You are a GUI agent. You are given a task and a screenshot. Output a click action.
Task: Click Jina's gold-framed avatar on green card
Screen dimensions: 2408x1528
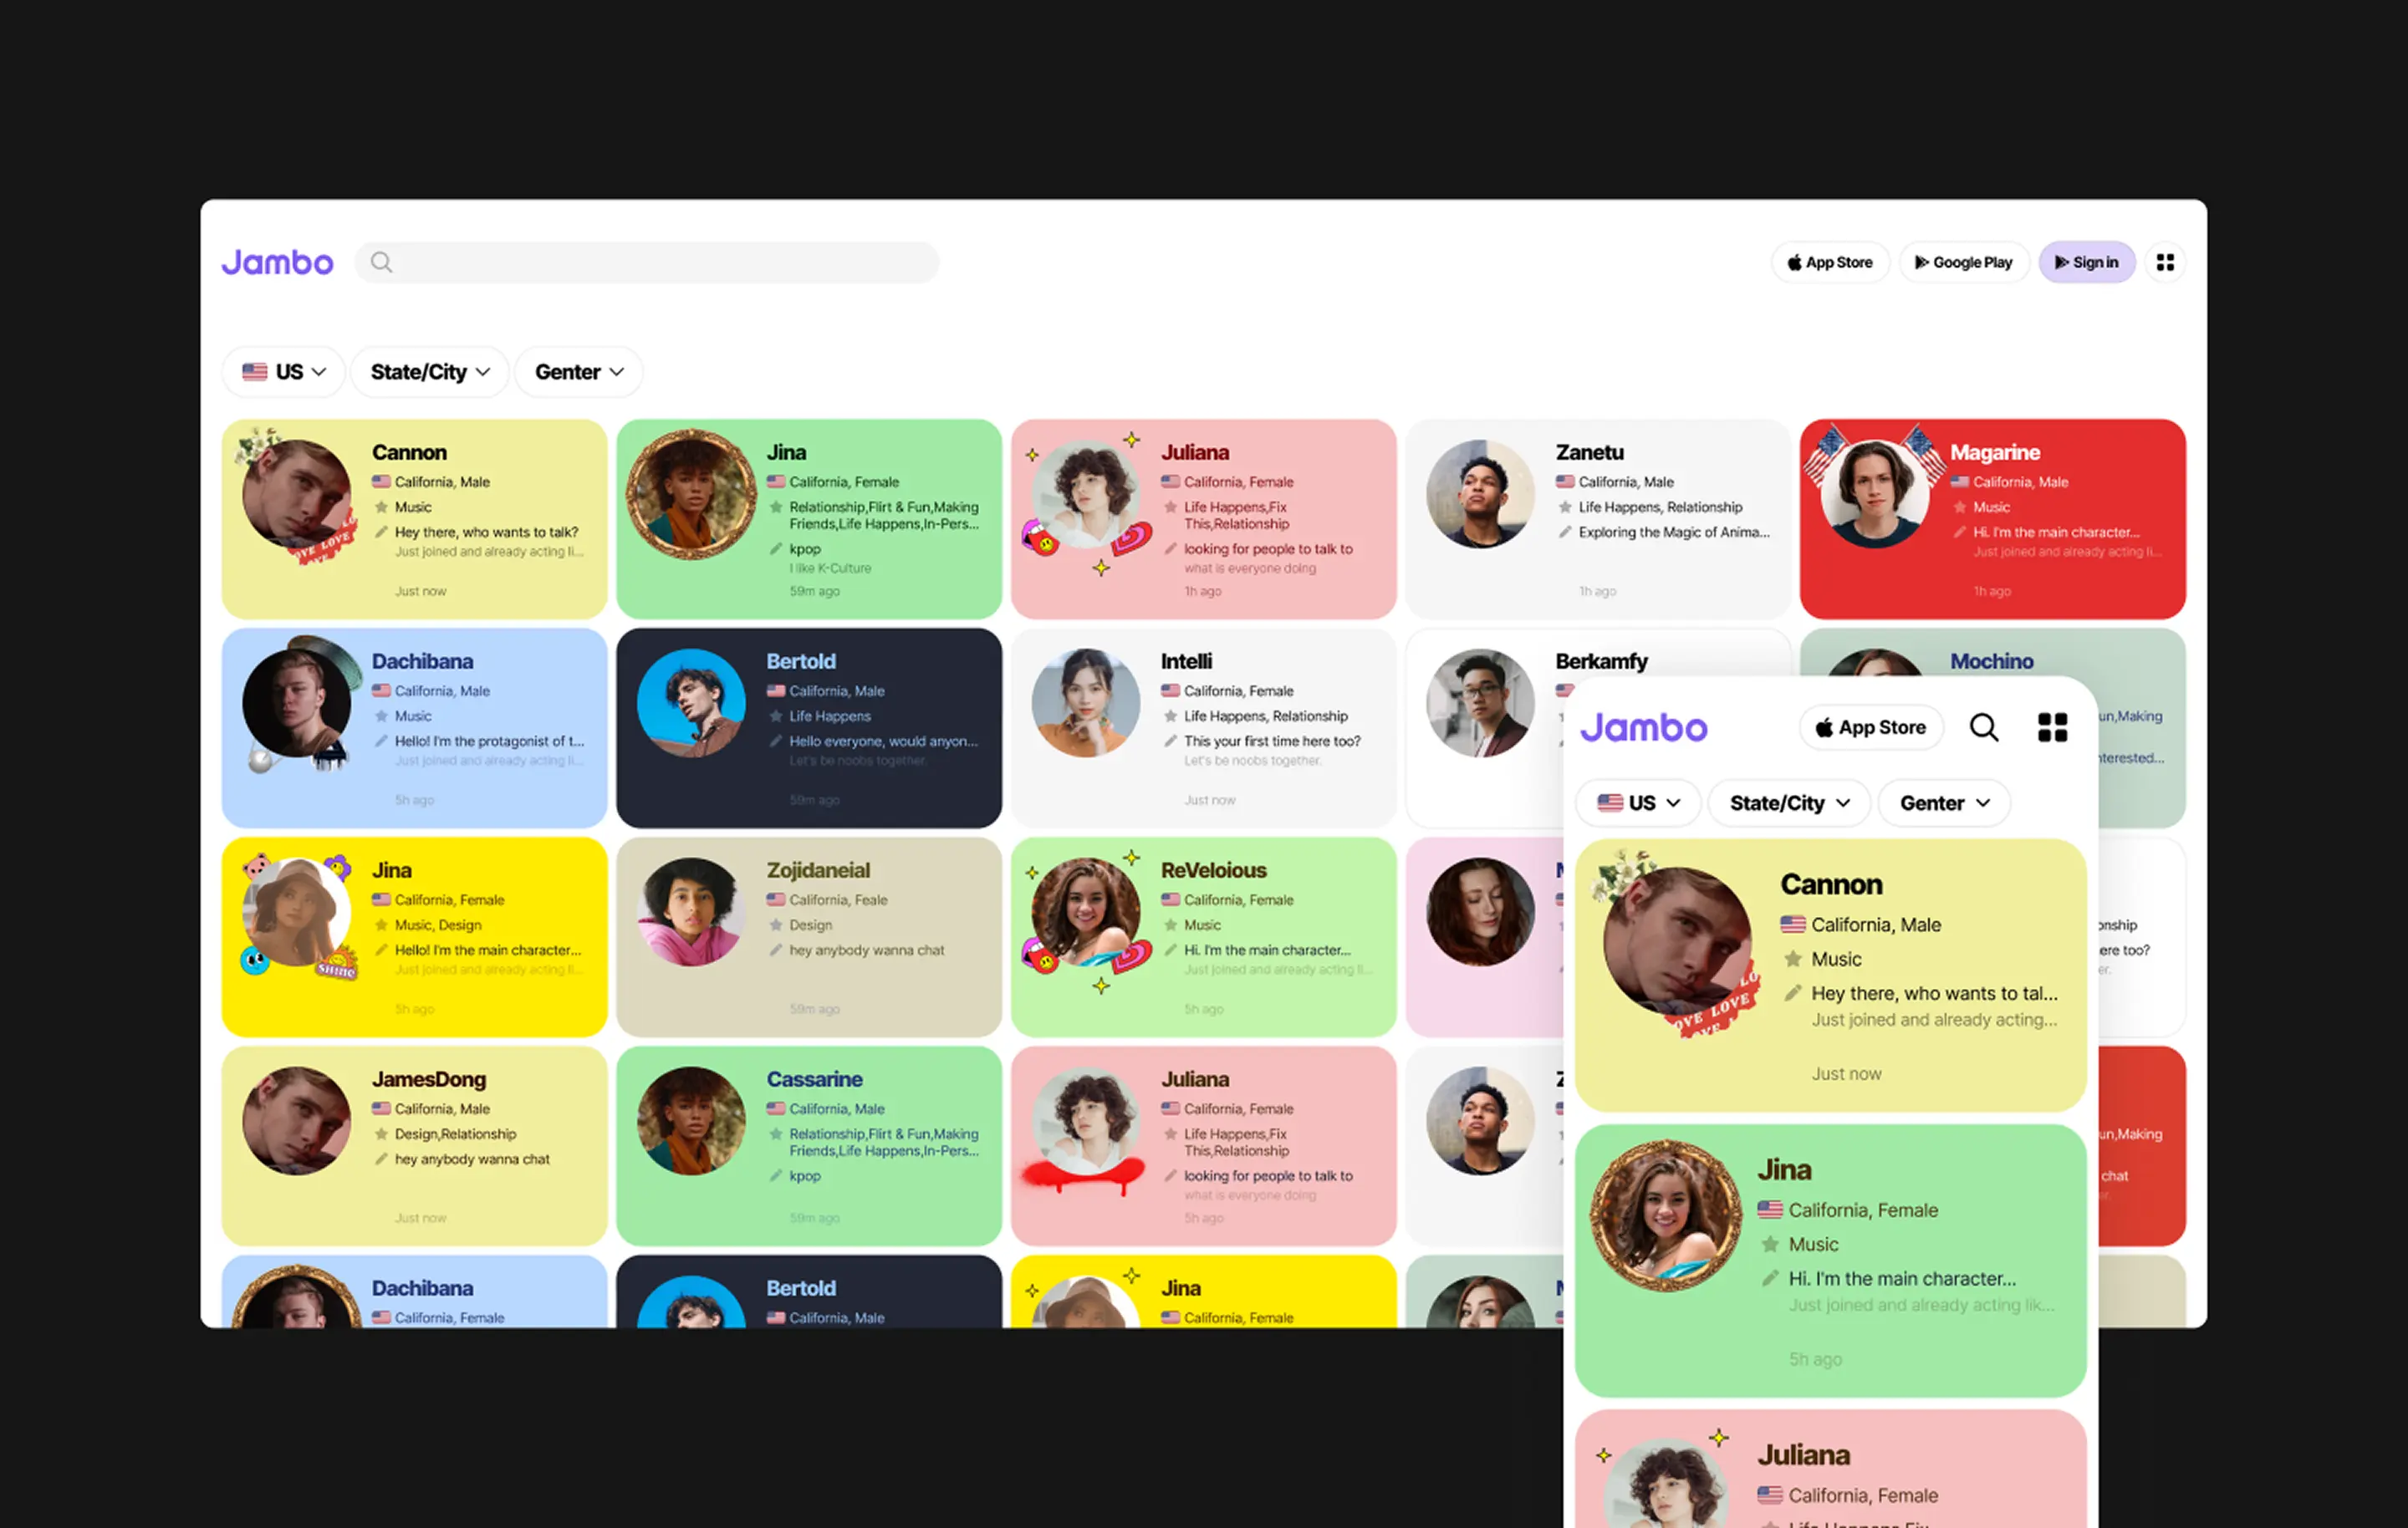(691, 493)
